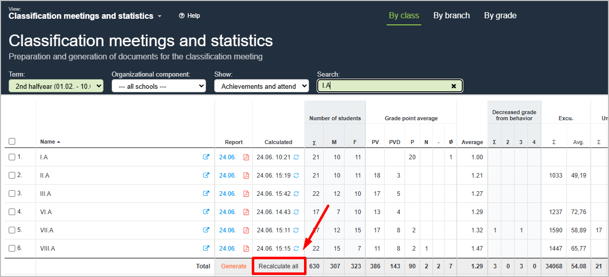The image size is (609, 277).
Task: Recalculate icon for I.A row
Action: coord(296,157)
